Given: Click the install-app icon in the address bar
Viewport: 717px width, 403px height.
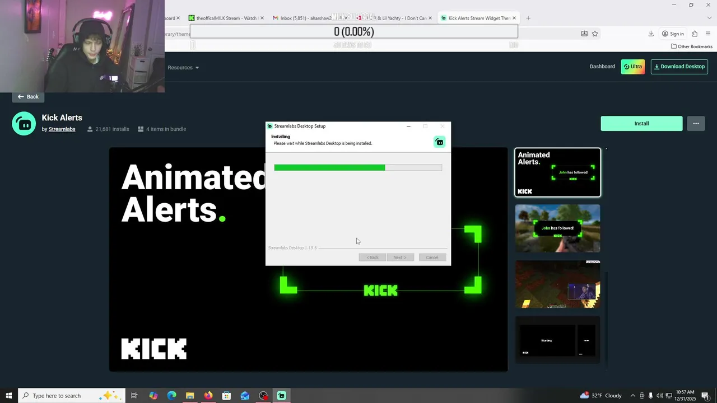Looking at the screenshot, I should (x=584, y=34).
